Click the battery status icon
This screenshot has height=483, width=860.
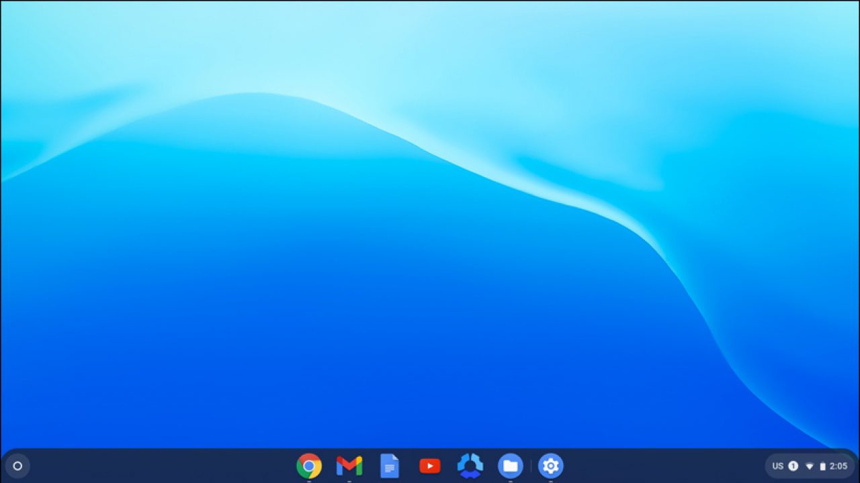pyautogui.click(x=824, y=466)
